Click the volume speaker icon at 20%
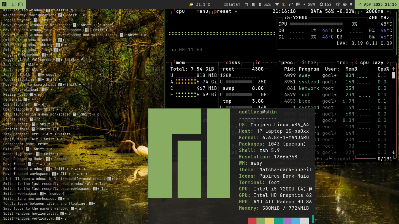Viewport: 399px width, 224px height. tap(305, 4)
